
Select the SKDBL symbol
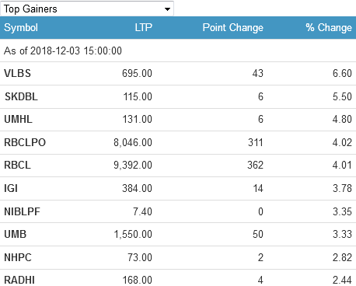point(21,96)
